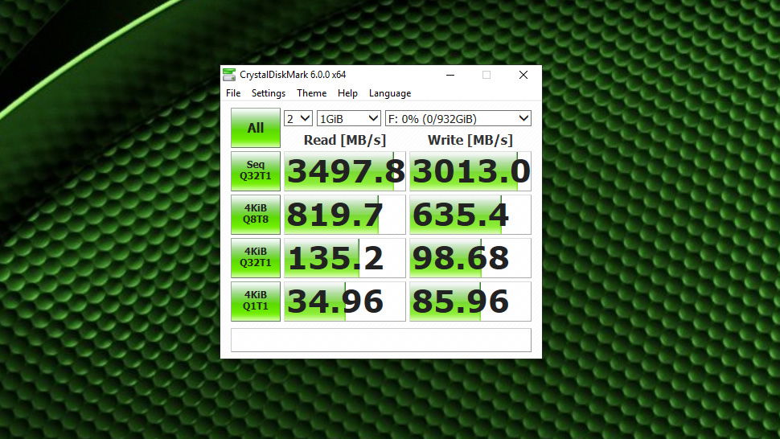780x439 pixels.
Task: Click the 4KiB Q8T8 write value 635.4
Action: click(470, 215)
